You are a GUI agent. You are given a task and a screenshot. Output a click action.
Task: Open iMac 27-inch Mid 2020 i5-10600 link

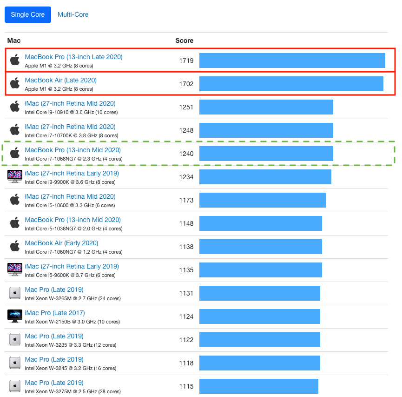(x=70, y=196)
